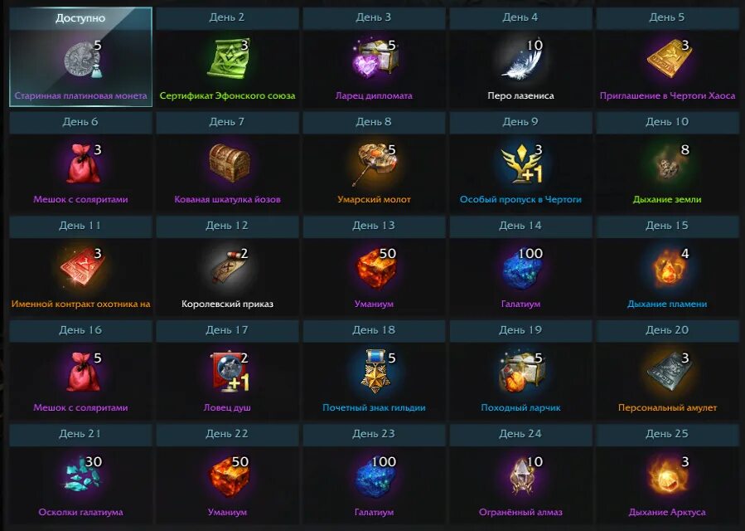
Task: Click the Почетный знак гильдии medal icon
Action: pos(375,372)
